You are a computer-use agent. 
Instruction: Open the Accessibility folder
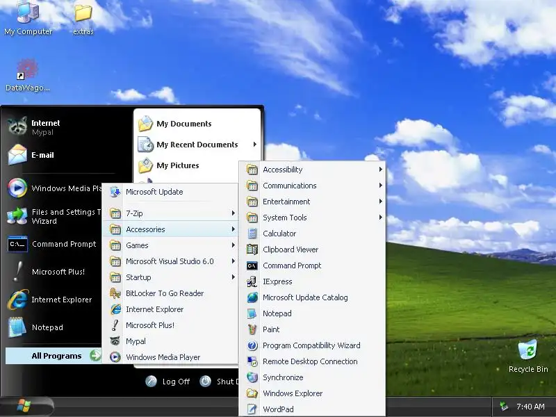click(312, 170)
